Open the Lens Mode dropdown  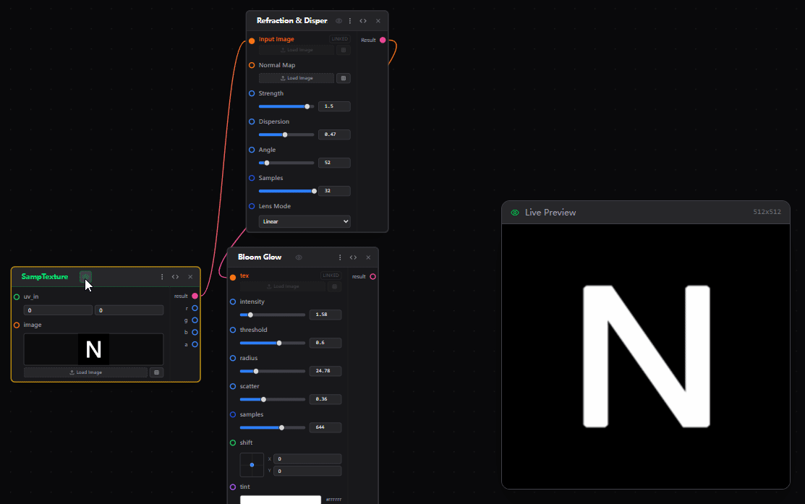[x=304, y=221]
